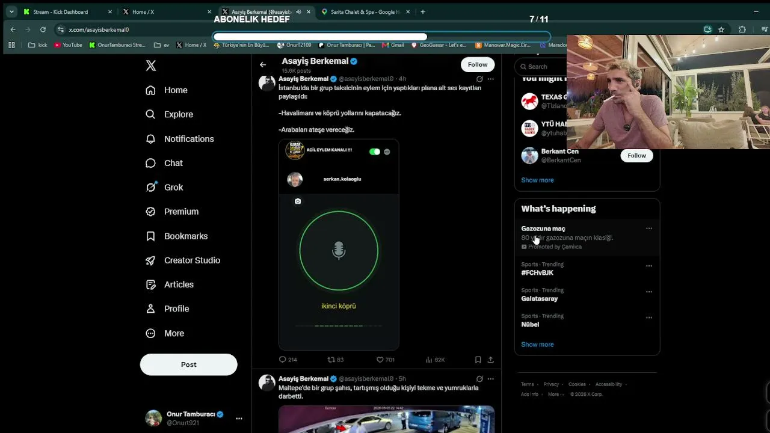
Task: Open the Chrome tab search dropdown
Action: 11,12
